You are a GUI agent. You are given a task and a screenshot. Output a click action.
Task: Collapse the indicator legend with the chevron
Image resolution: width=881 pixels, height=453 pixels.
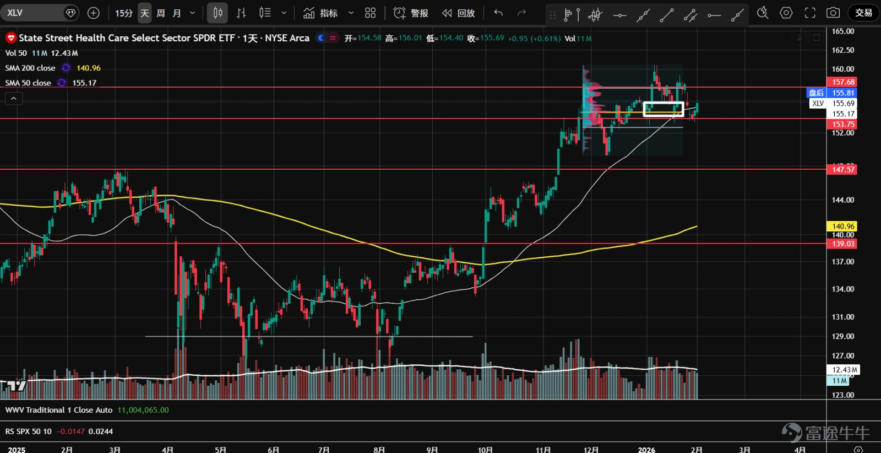pyautogui.click(x=14, y=99)
